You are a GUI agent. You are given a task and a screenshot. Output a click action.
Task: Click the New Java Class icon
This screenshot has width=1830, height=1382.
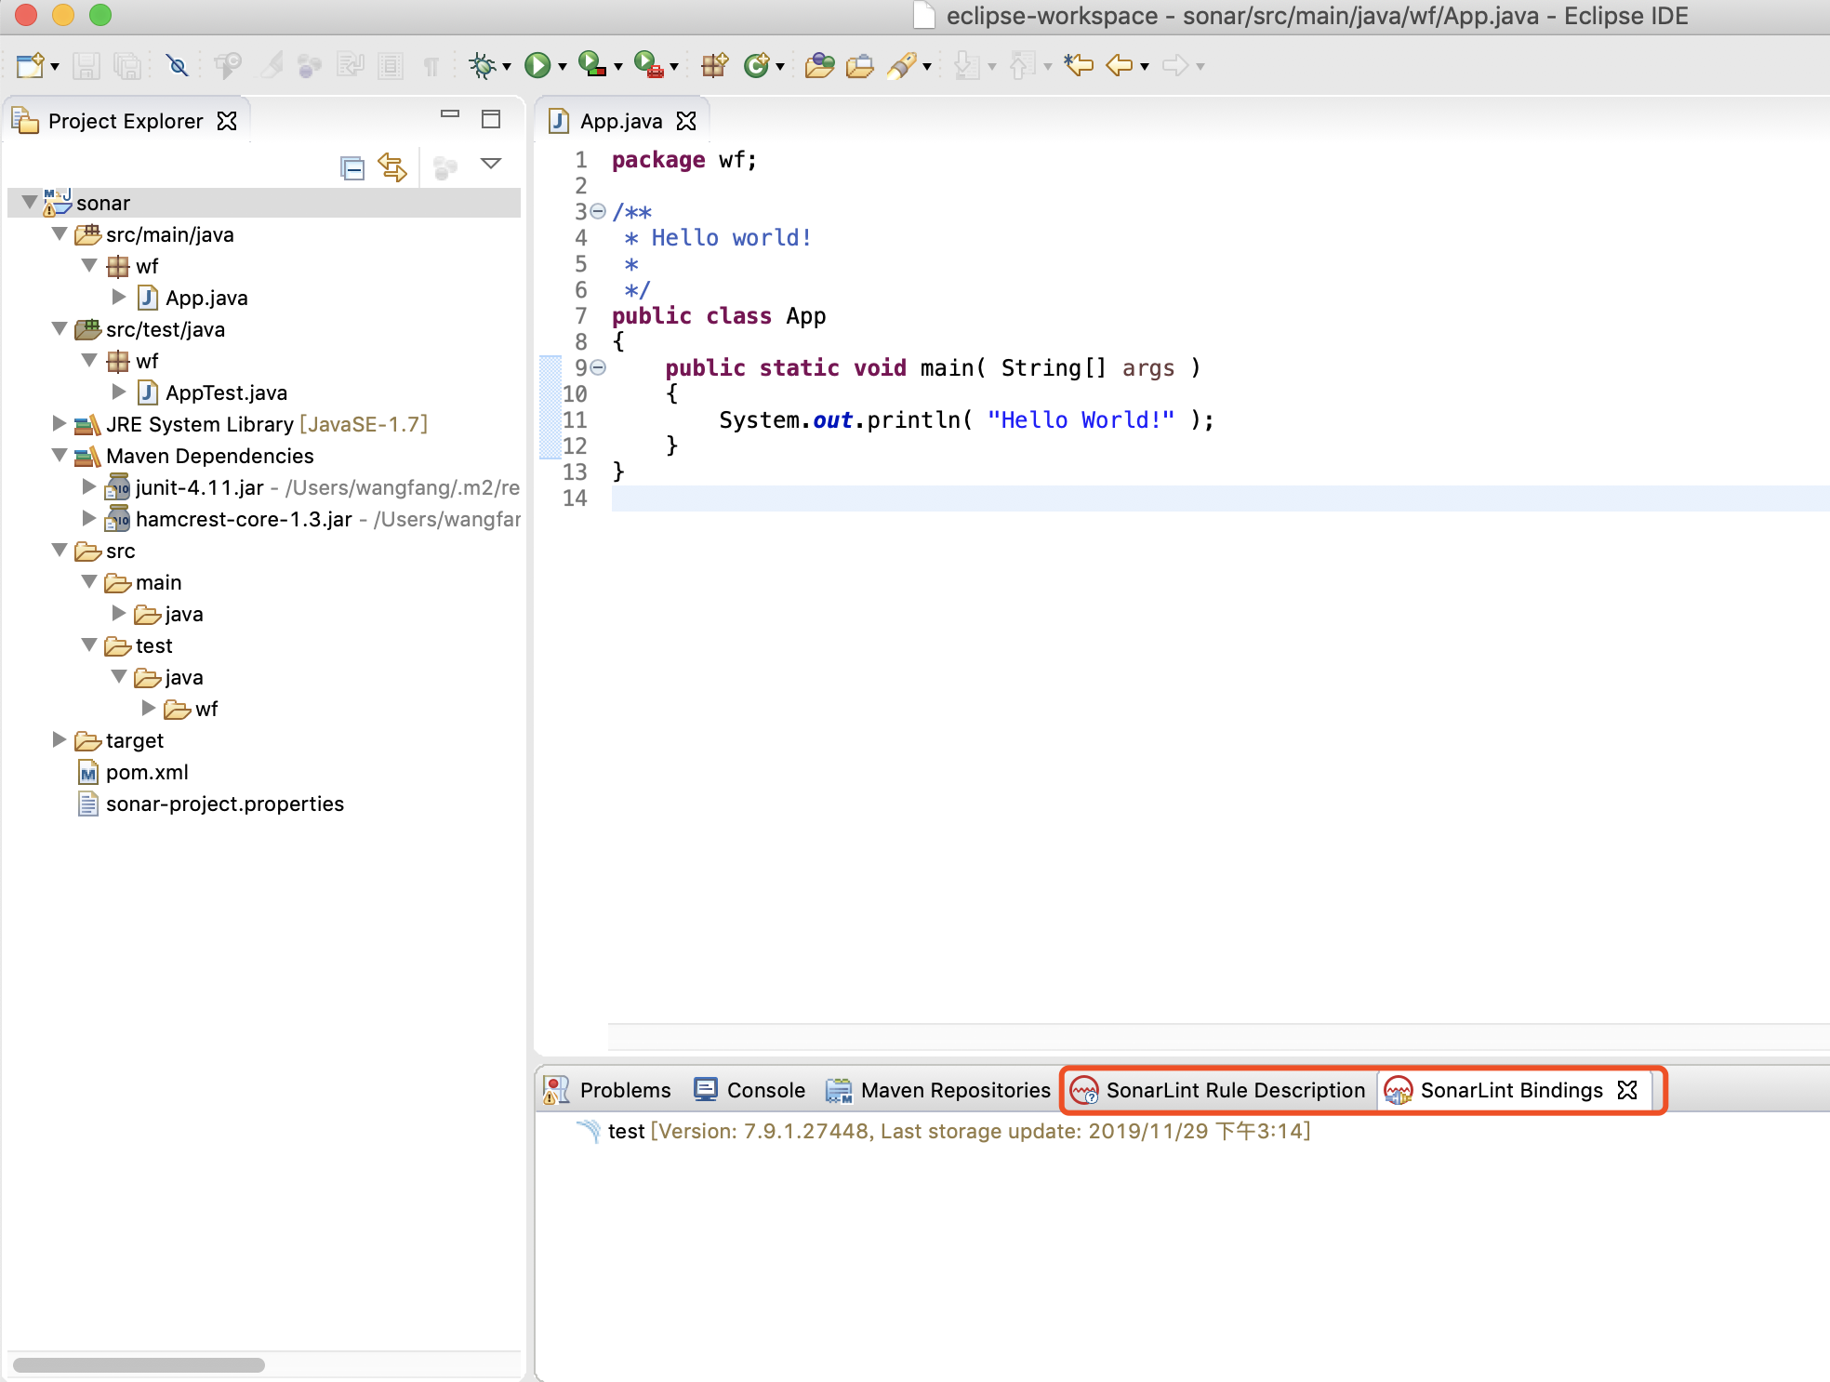tap(756, 65)
